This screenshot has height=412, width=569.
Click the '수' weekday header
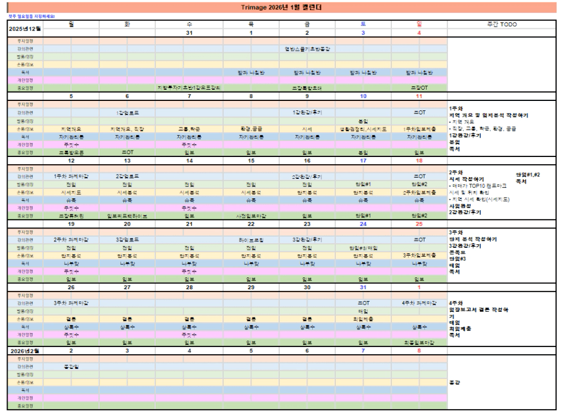[x=189, y=24]
